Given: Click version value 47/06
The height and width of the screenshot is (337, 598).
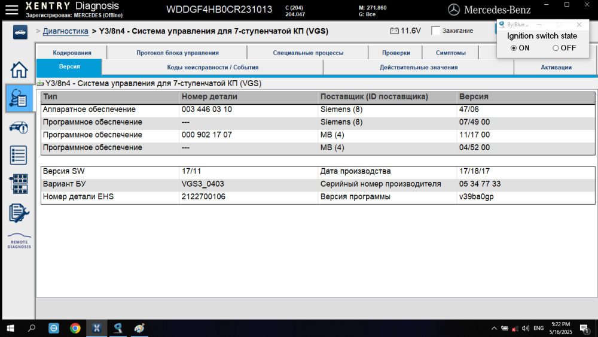Looking at the screenshot, I should pyautogui.click(x=469, y=110).
